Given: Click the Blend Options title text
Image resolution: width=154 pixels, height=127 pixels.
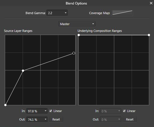Looking at the screenshot, I should pos(76,3).
